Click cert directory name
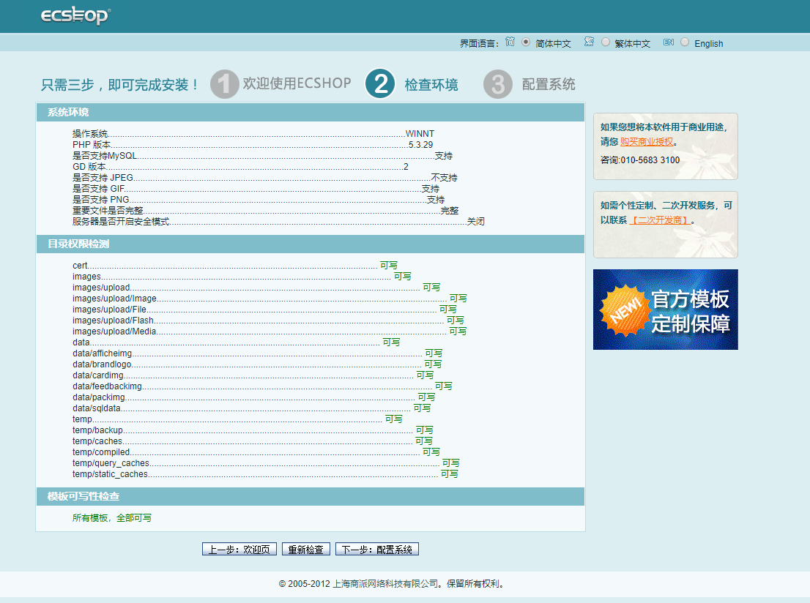This screenshot has height=603, width=810. tap(80, 266)
